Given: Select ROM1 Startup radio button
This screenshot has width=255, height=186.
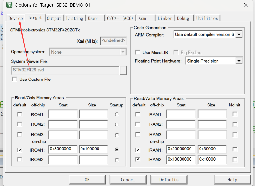Looking at the screenshot, I should (117, 114).
